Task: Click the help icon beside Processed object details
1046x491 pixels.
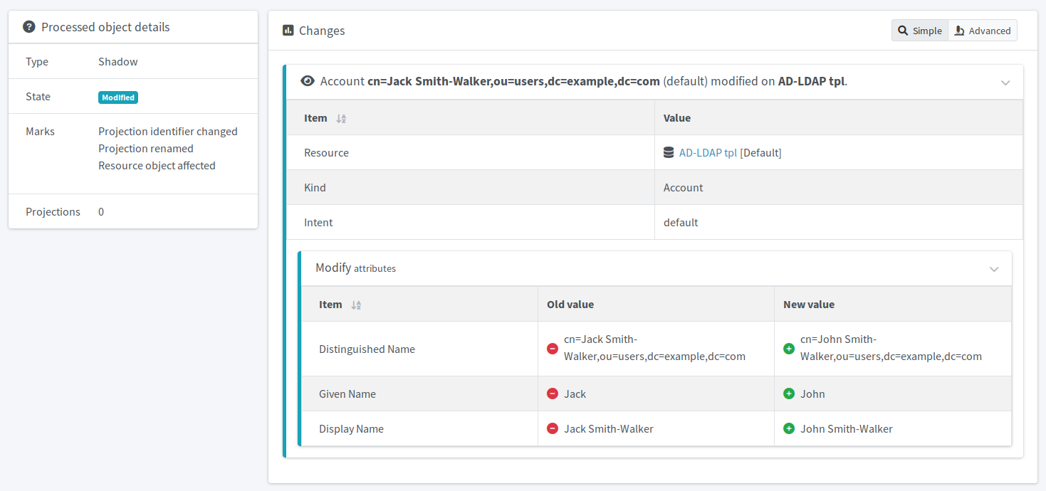Action: [28, 26]
